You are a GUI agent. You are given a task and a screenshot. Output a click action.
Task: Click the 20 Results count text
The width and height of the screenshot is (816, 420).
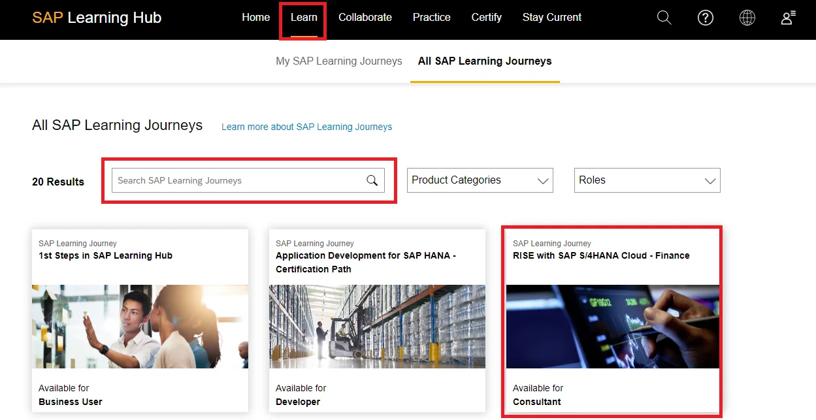58,182
